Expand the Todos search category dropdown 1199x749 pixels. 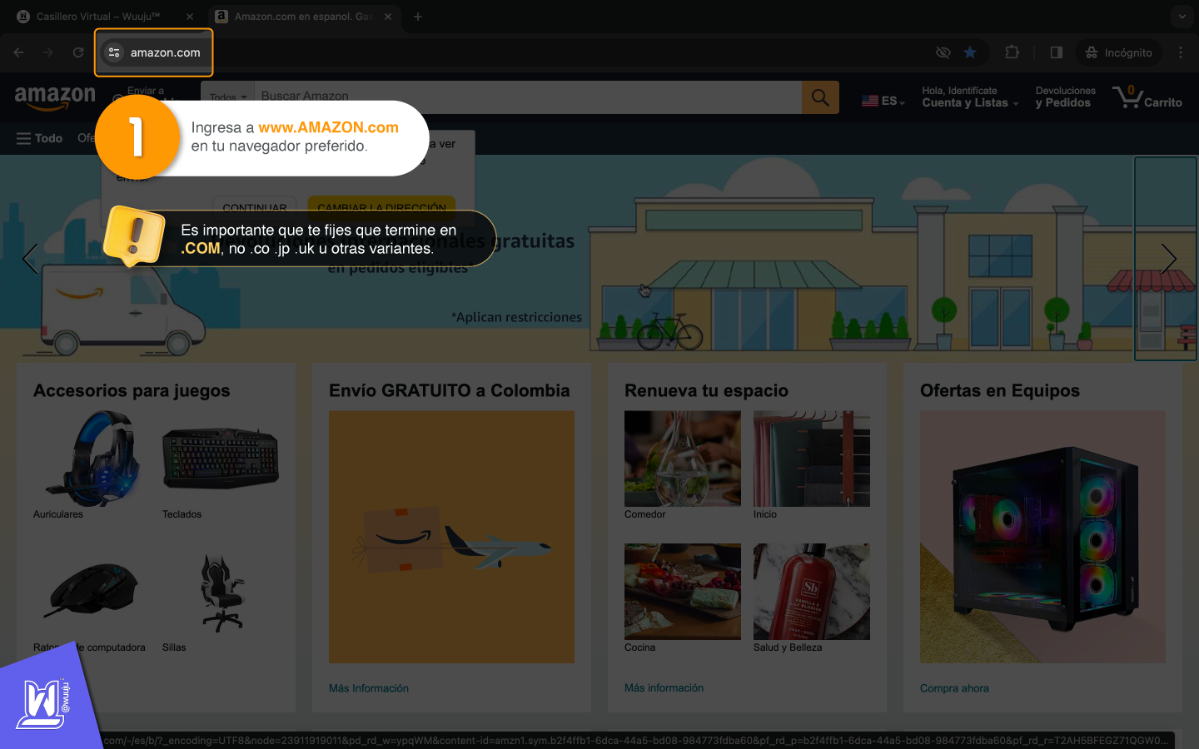pos(228,97)
